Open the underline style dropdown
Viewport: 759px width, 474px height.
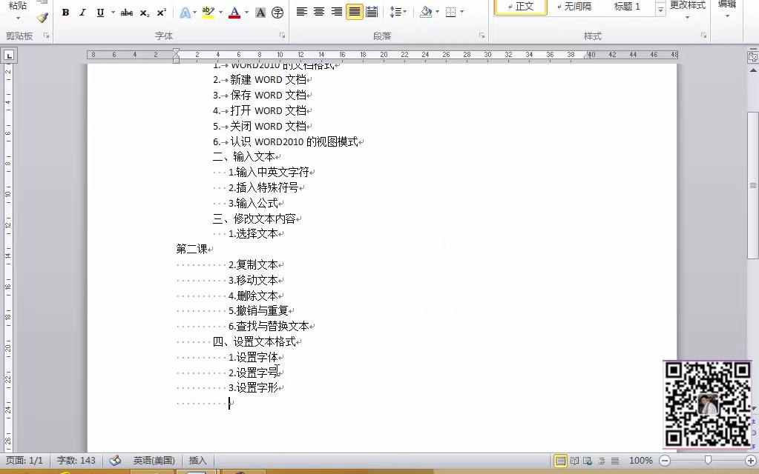(112, 13)
